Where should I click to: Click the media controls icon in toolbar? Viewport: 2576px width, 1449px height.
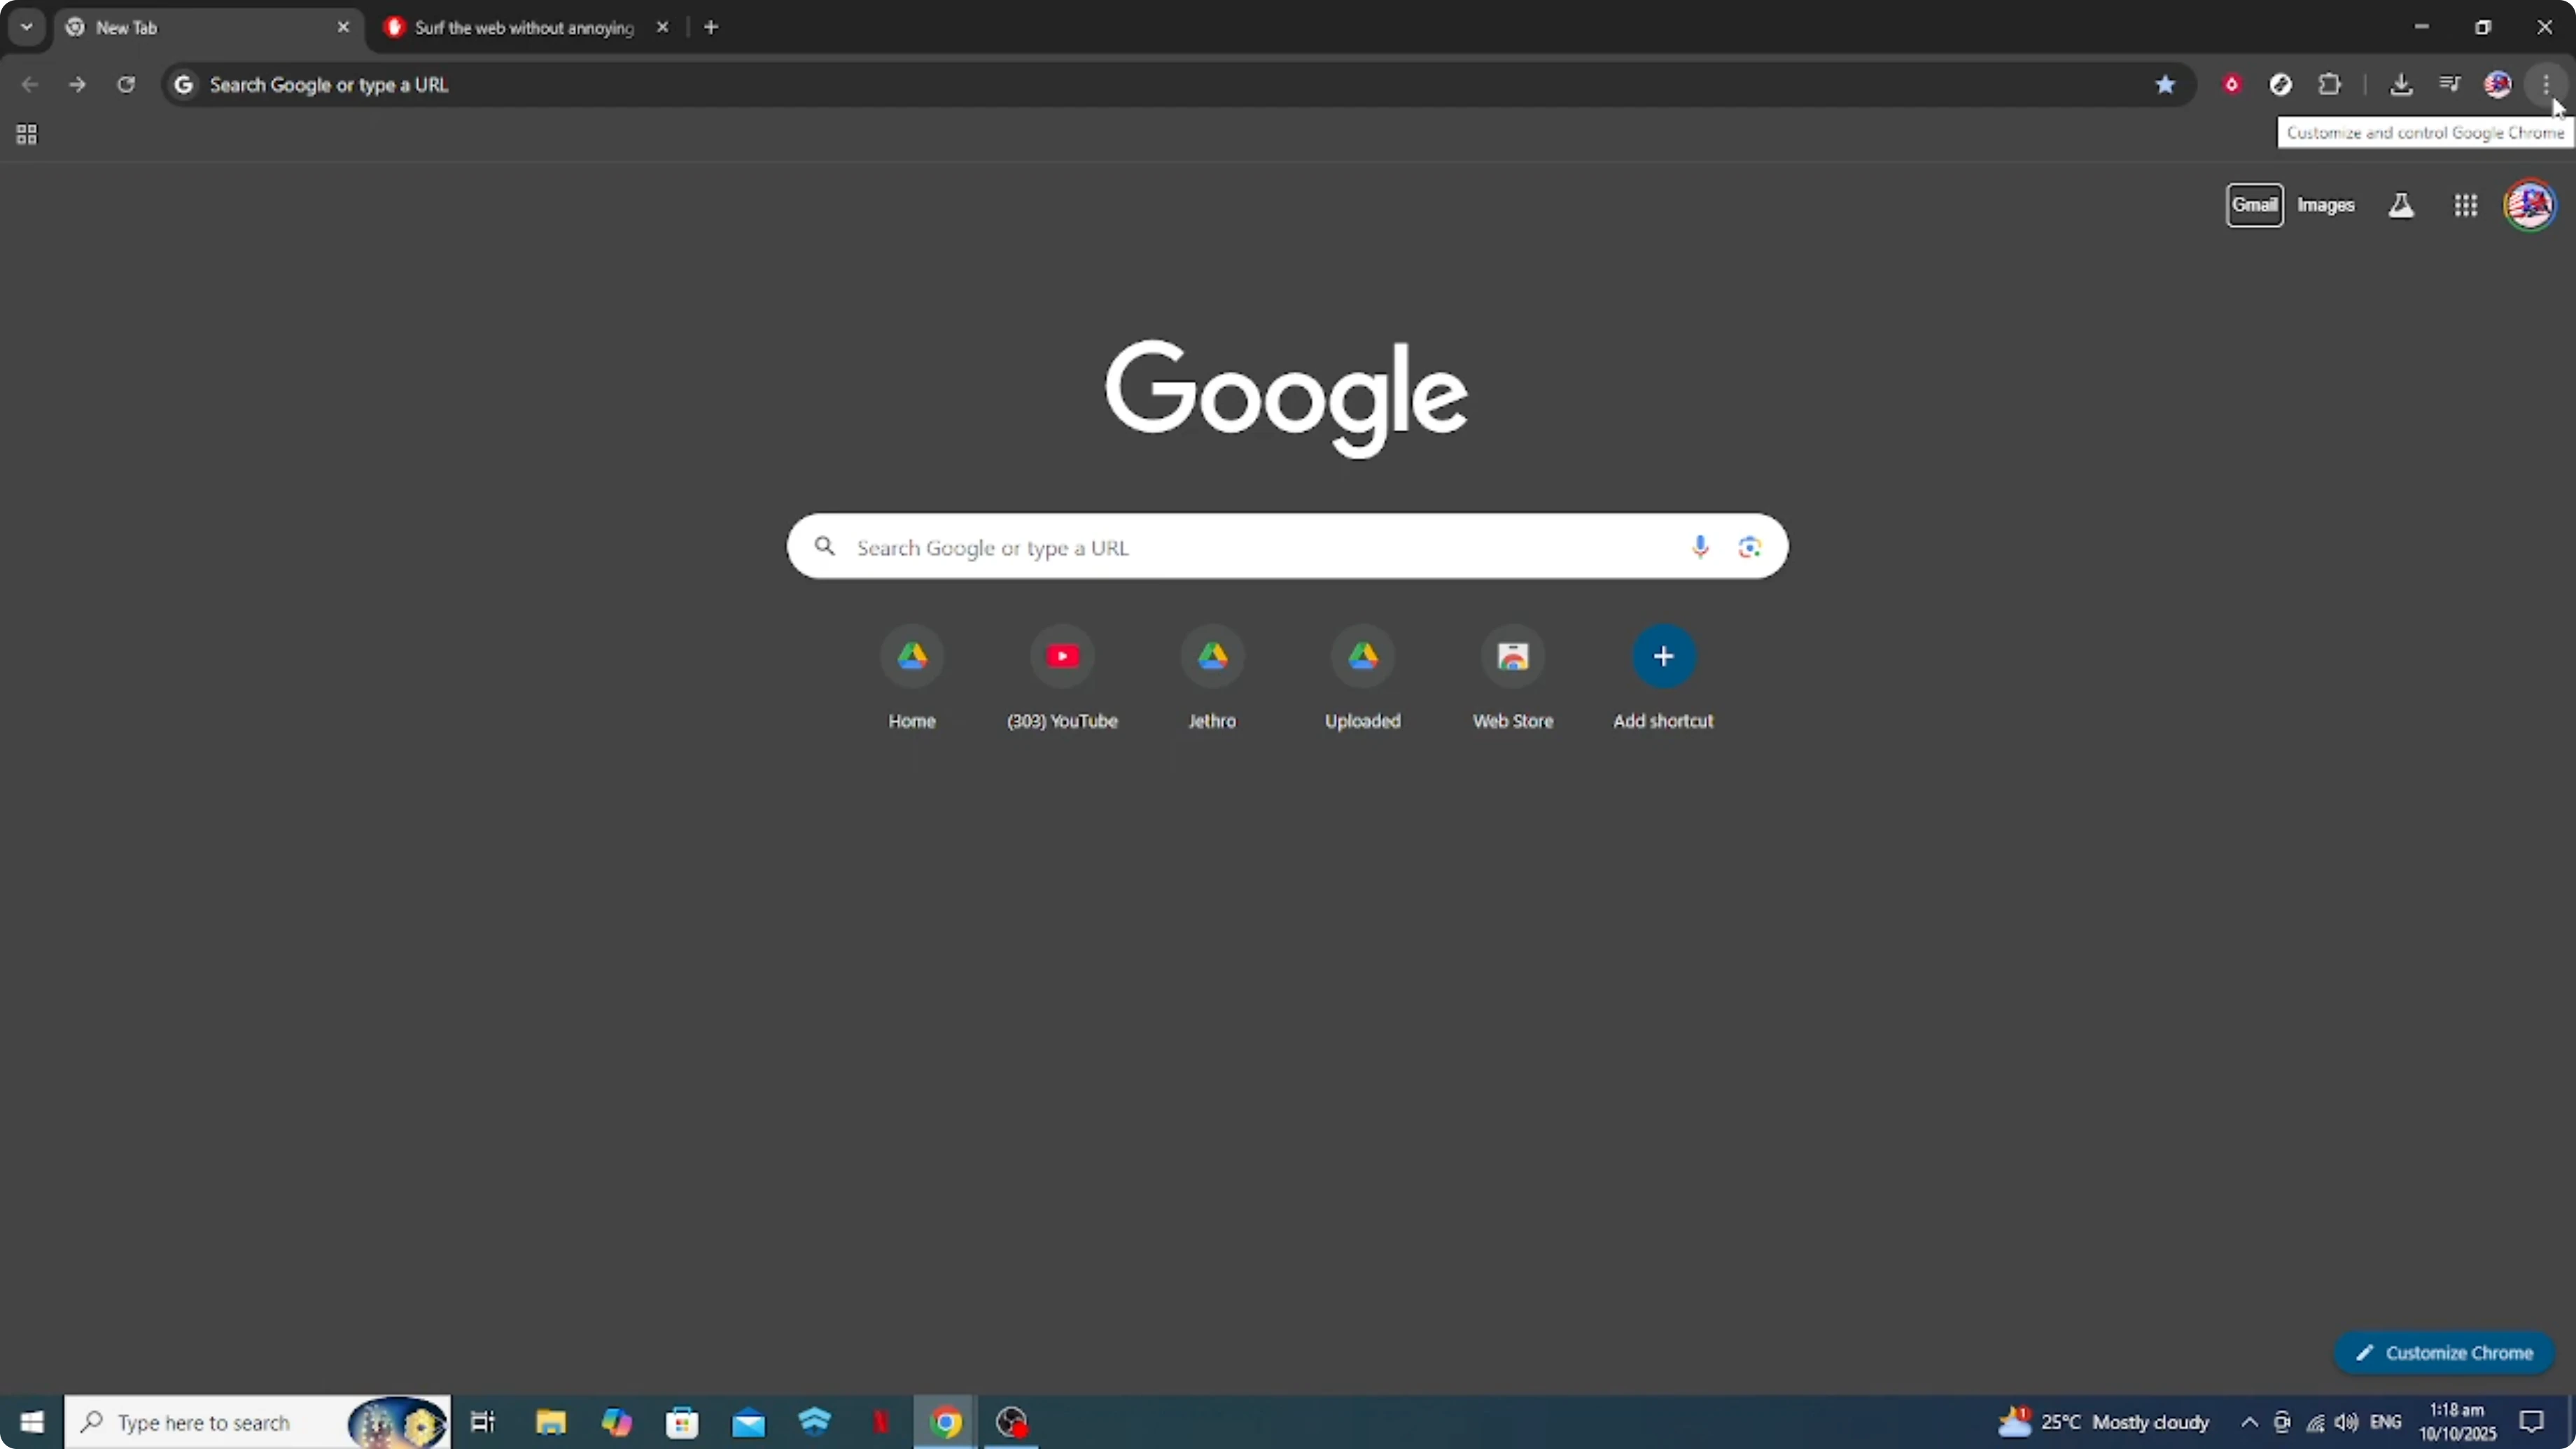click(x=2449, y=84)
